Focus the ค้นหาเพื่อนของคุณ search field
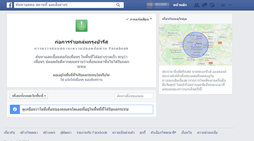 pos(134,96)
